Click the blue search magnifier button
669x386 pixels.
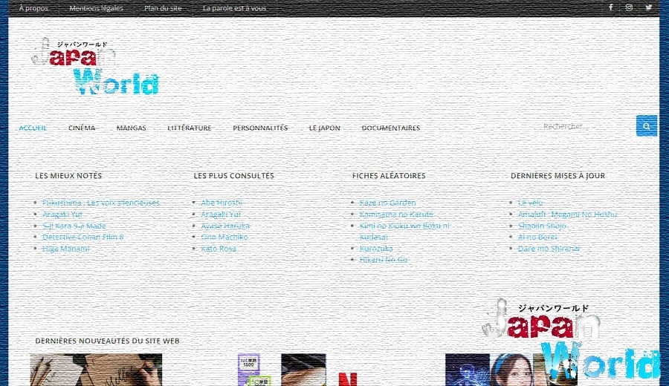click(646, 126)
